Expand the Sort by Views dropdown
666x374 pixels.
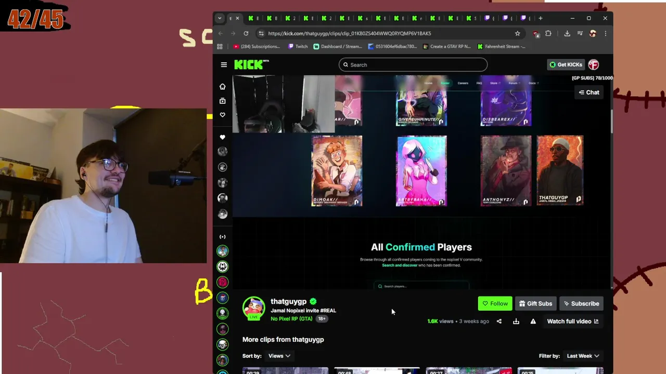(279, 356)
